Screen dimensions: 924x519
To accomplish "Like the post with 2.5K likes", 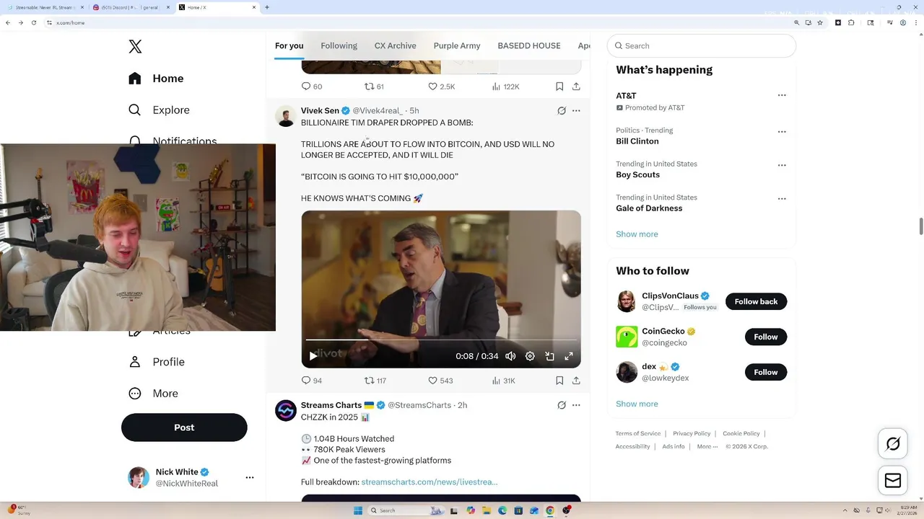I will coord(433,86).
